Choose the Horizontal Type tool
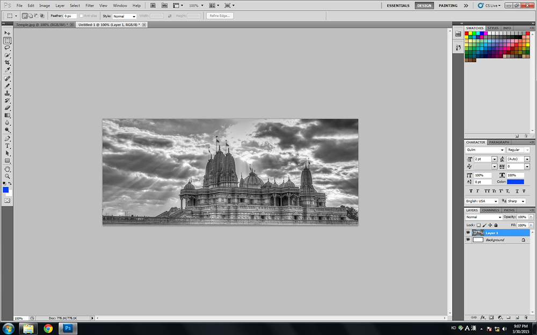This screenshot has height=335, width=537. pyautogui.click(x=8, y=146)
